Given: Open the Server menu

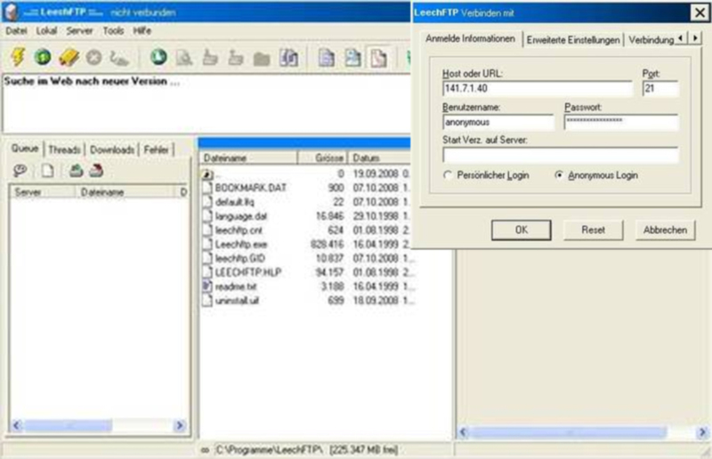Looking at the screenshot, I should click(x=79, y=31).
